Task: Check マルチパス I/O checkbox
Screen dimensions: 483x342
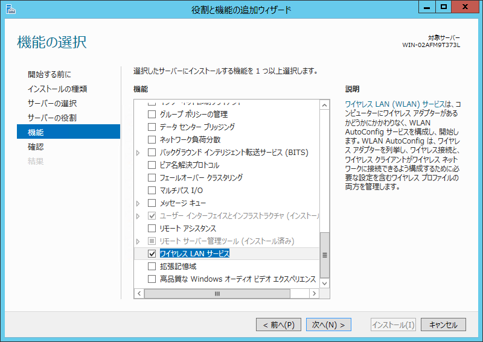Action: [x=152, y=190]
